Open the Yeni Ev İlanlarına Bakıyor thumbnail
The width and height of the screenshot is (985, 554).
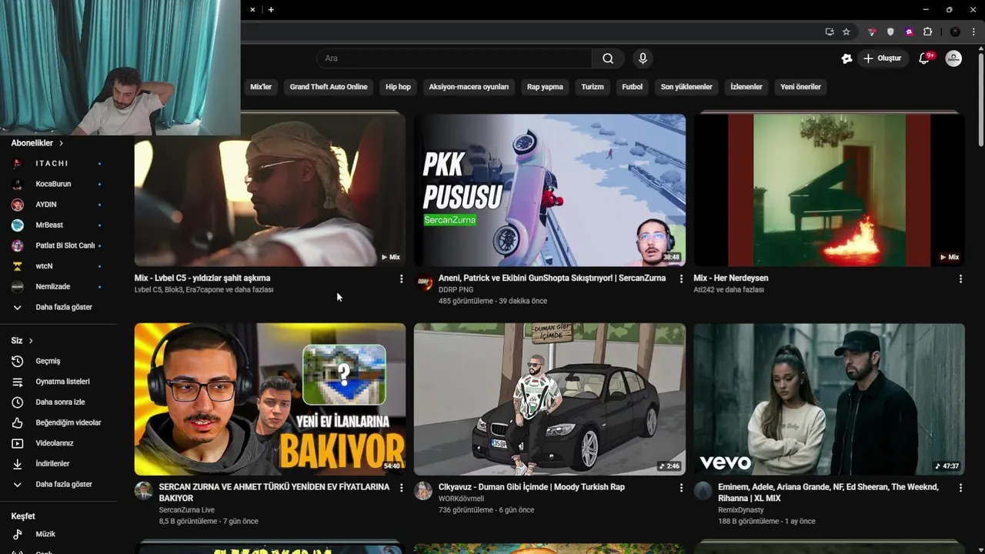point(269,399)
